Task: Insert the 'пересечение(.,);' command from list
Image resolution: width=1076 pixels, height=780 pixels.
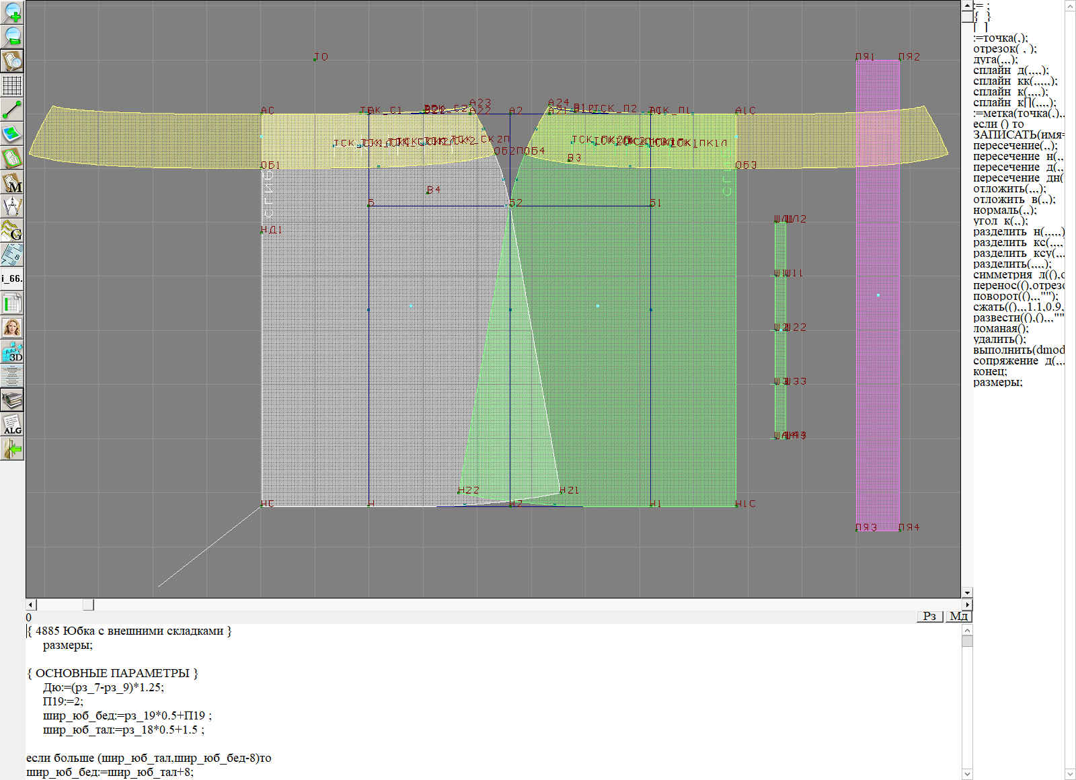Action: tap(1015, 146)
